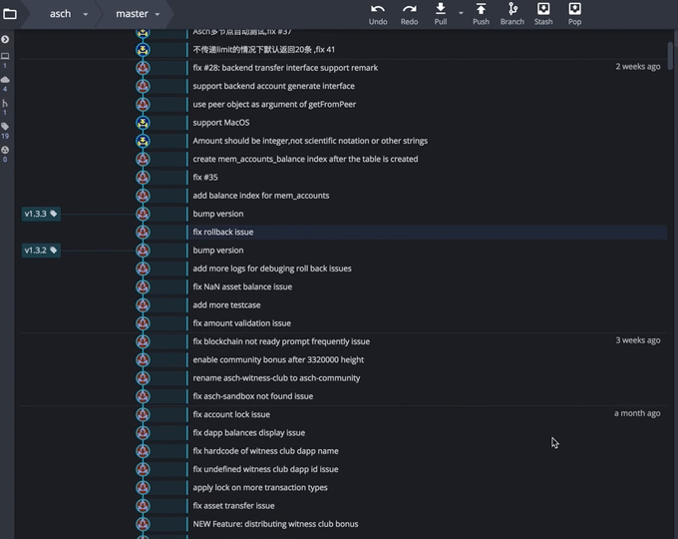Screen dimensions: 678x539
Task: Show local branches in left sidebar
Action: [5, 56]
